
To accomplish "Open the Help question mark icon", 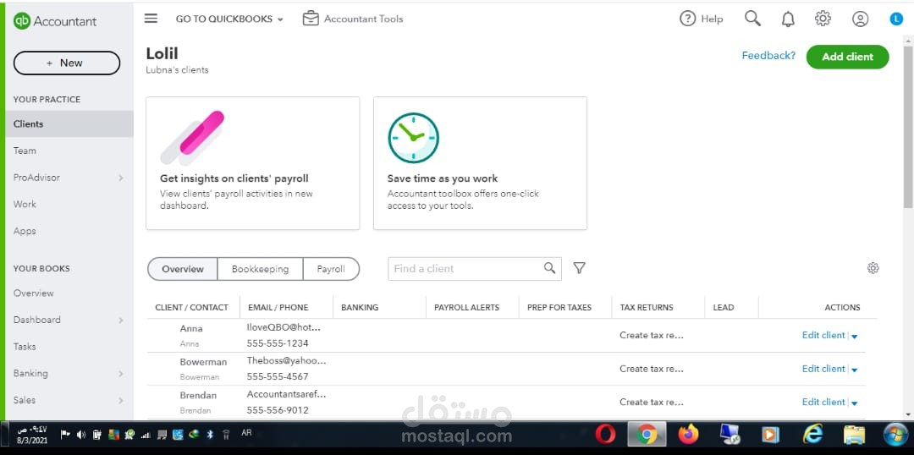I will point(688,19).
